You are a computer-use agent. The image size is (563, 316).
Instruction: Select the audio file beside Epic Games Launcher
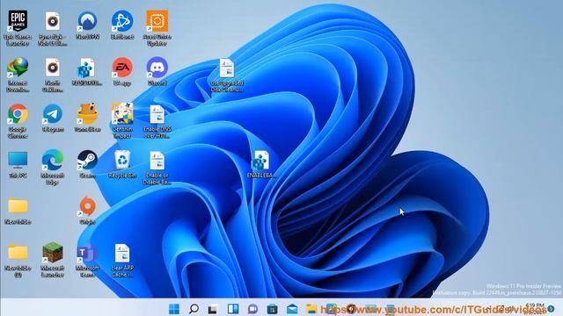(53, 28)
